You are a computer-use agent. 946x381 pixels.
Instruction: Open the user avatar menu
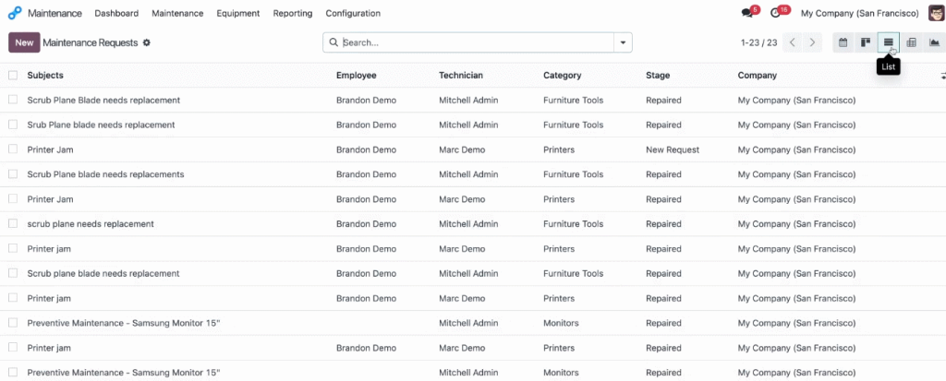pos(937,13)
